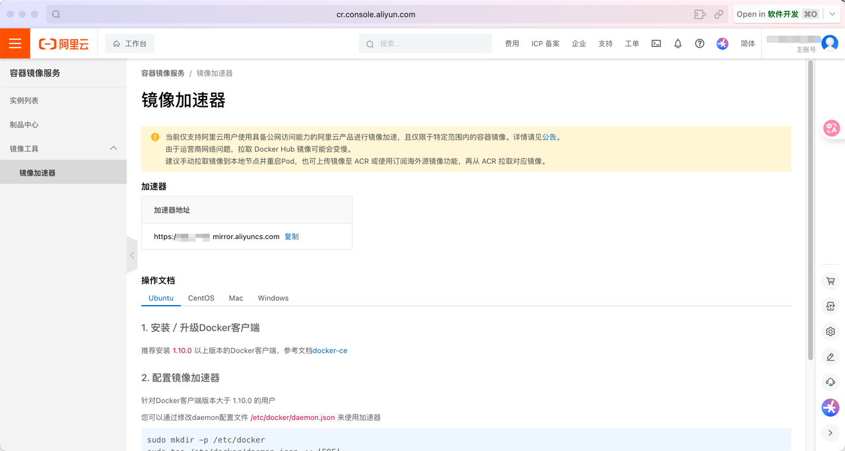Viewport: 845px width, 451px height.
Task: Open shopping cart icon in right rail
Action: tap(830, 281)
